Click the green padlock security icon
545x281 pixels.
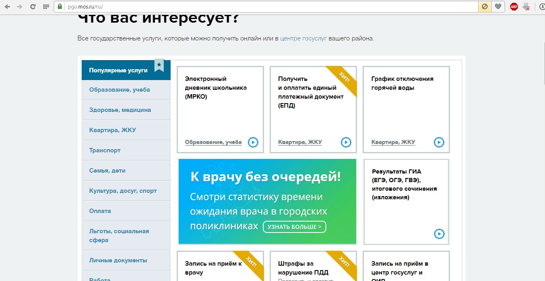point(60,6)
